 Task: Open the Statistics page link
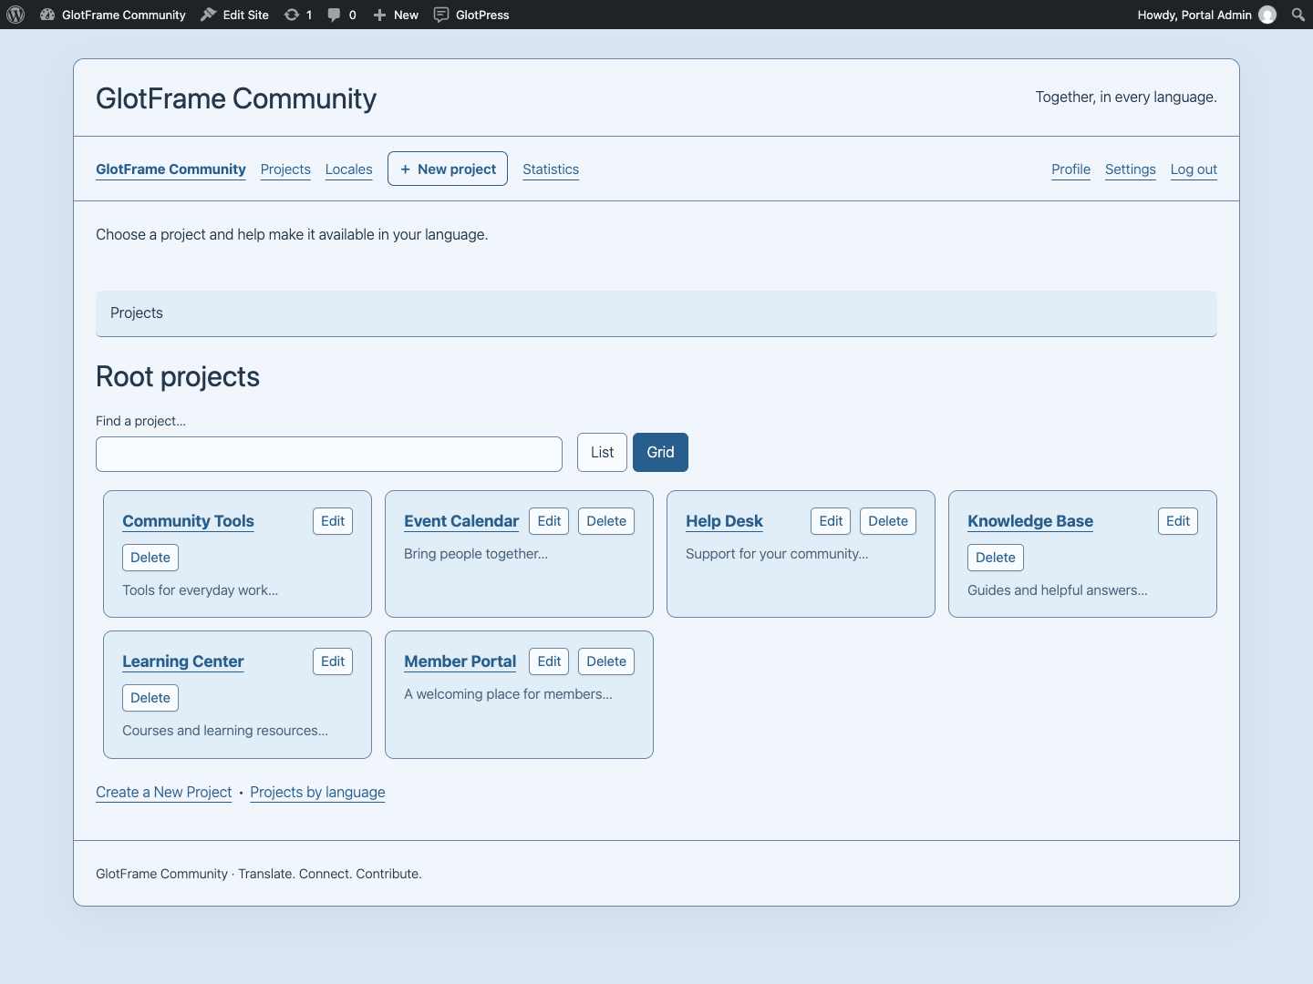[x=551, y=169]
